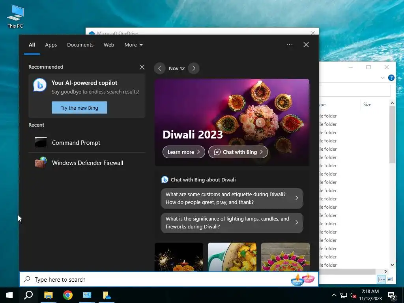Open File Explorer from the taskbar
Viewport: 404px width, 303px height.
[48, 295]
